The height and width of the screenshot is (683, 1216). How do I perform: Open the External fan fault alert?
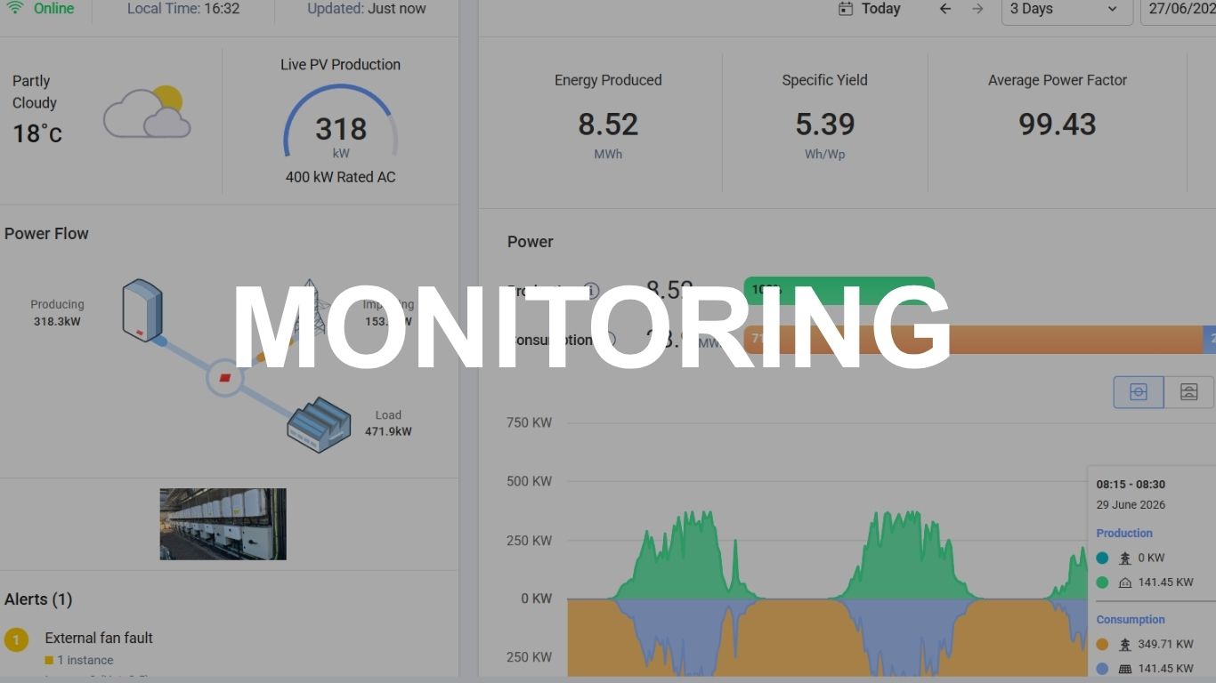(x=99, y=638)
